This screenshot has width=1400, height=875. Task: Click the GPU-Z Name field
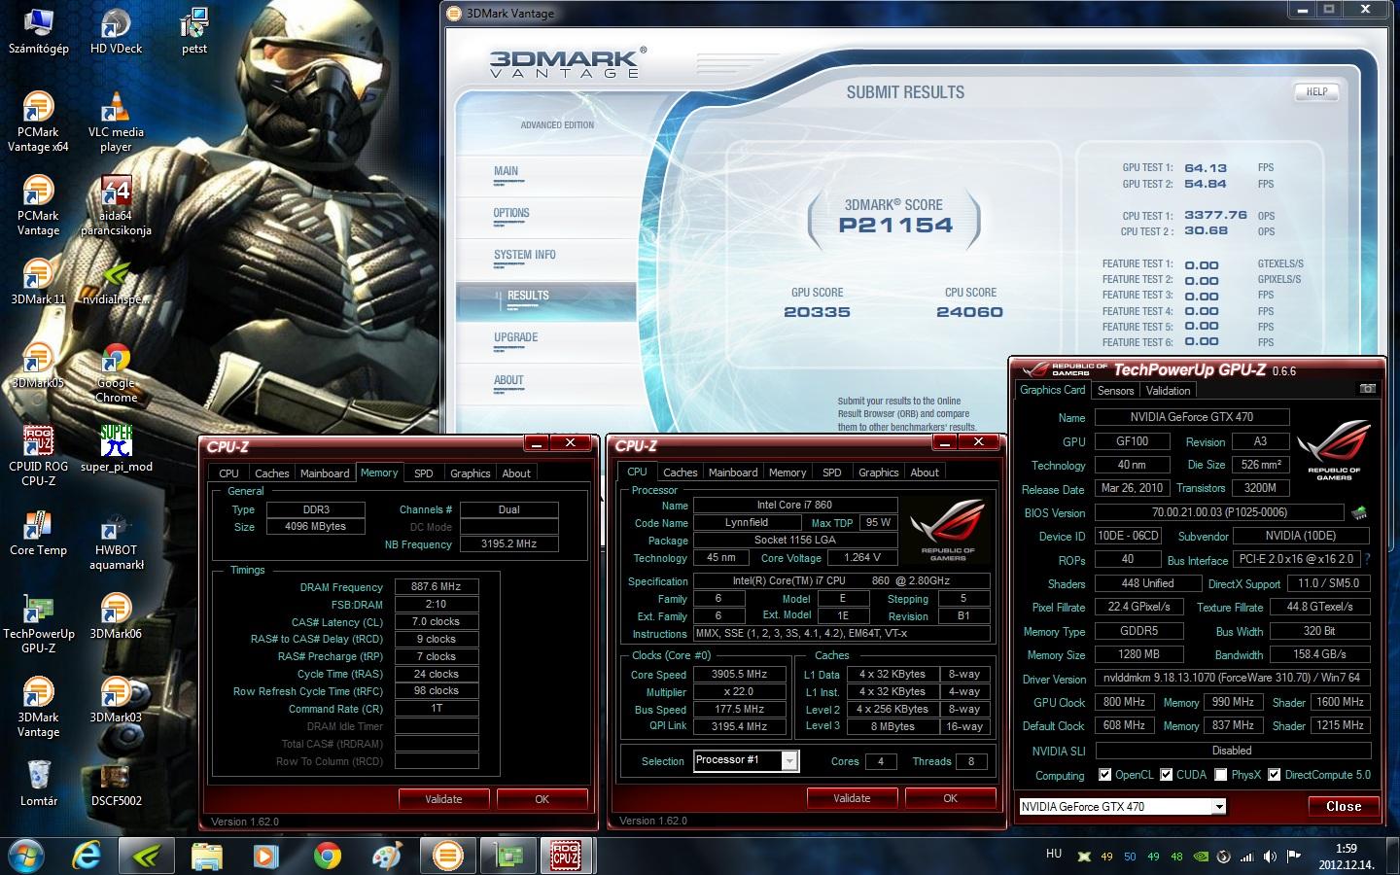click(1192, 417)
